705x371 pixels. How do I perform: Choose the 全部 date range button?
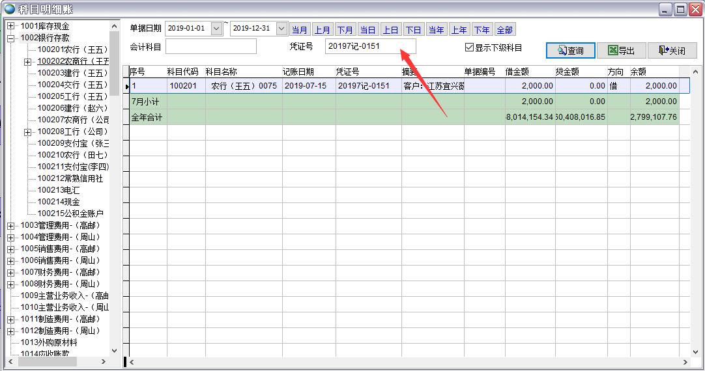505,30
